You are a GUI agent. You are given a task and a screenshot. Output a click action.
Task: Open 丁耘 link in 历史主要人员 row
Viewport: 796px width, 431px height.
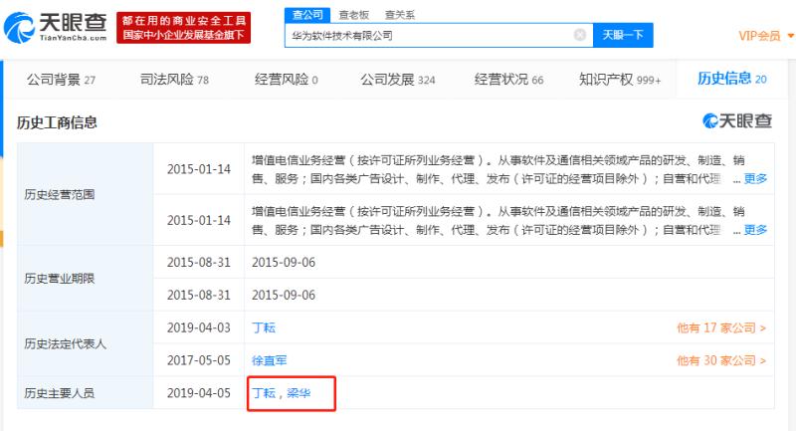click(264, 393)
